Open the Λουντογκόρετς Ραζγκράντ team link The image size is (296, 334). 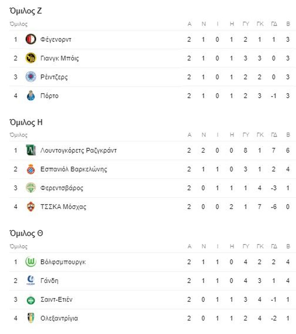[79, 150]
